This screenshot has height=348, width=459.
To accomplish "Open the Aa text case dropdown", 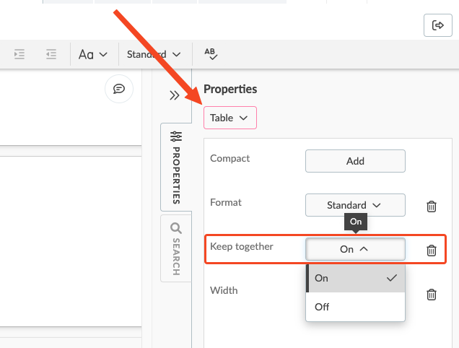I will point(93,54).
